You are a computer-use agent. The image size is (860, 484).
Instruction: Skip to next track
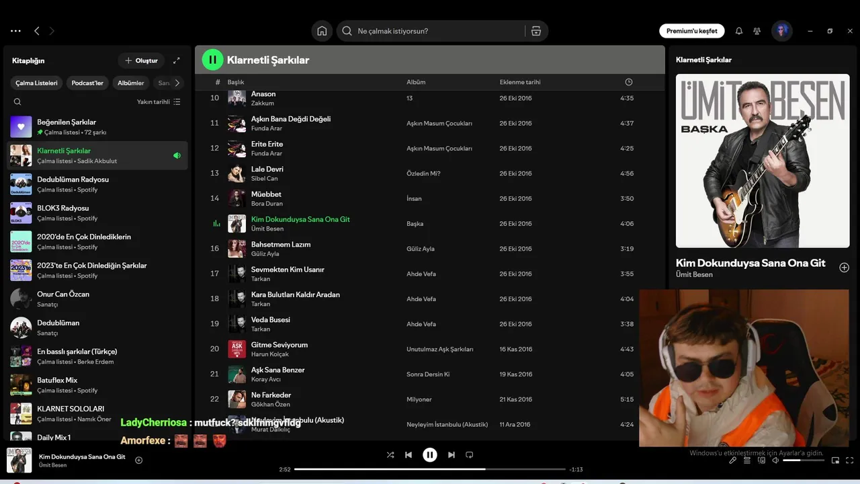pyautogui.click(x=451, y=455)
